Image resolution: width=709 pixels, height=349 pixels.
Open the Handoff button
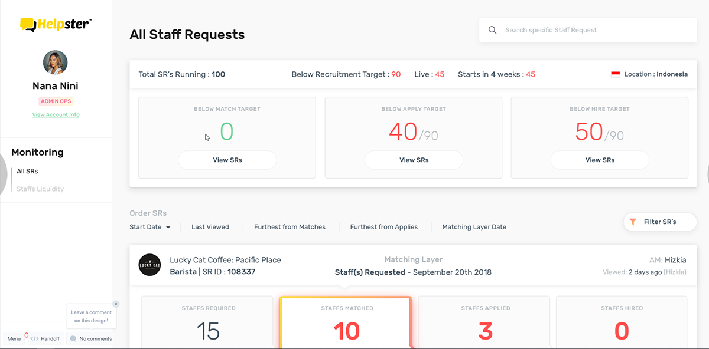pyautogui.click(x=45, y=339)
